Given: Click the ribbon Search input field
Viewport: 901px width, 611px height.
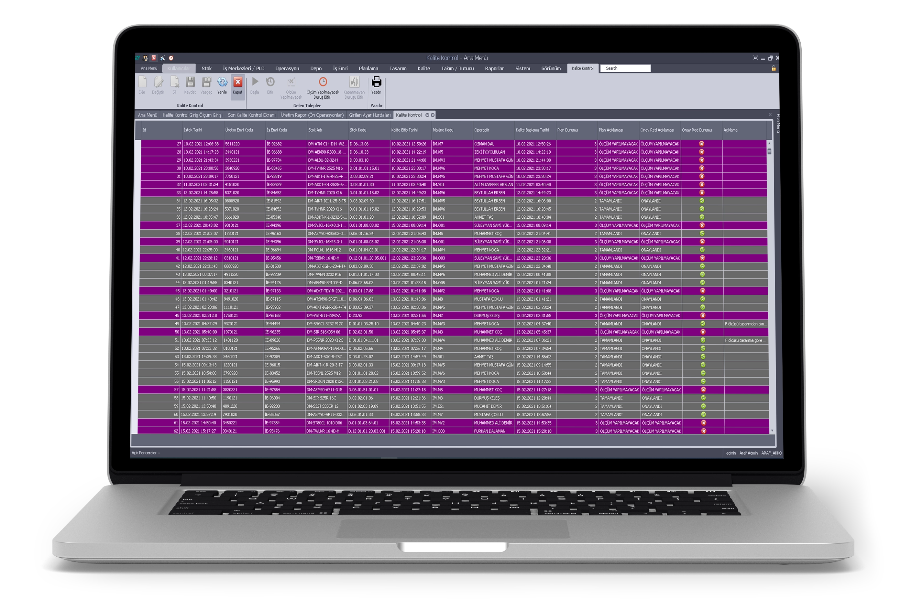Looking at the screenshot, I should point(625,69).
